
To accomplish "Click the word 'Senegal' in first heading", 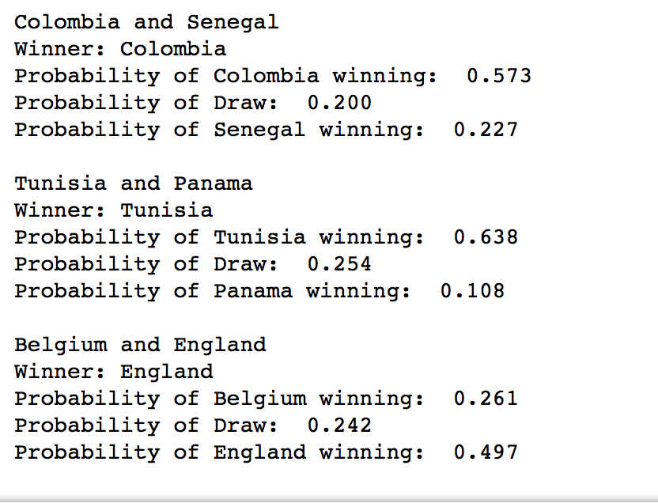I will coord(233,23).
